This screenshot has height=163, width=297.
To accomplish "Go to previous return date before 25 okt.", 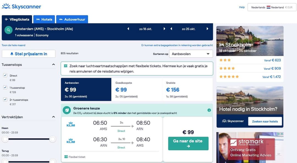I will pos(171,29).
